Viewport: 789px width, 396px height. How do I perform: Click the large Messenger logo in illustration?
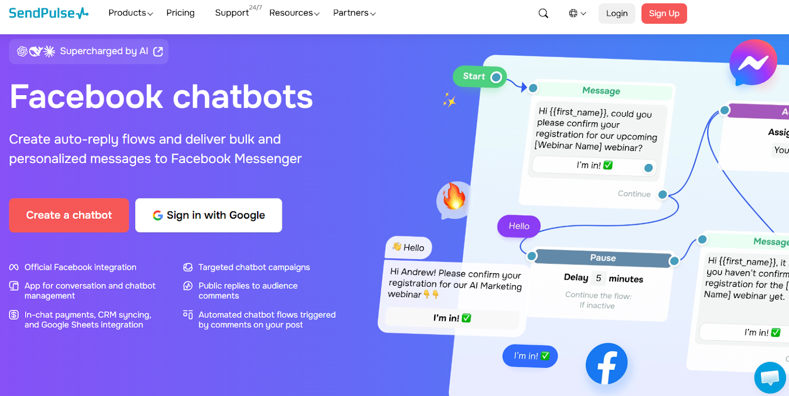tap(753, 63)
